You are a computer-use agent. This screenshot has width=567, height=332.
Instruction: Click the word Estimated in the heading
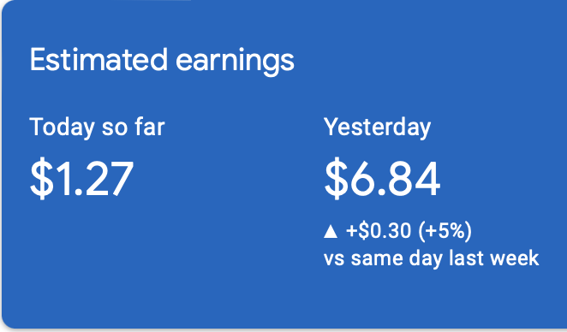pos(98,59)
